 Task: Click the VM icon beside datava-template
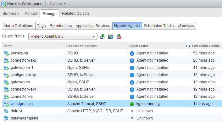click(6, 118)
